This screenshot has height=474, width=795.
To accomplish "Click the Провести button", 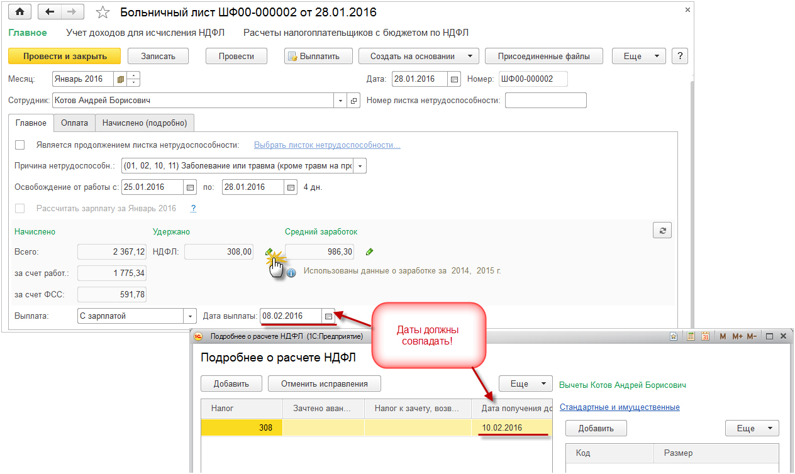I will point(236,56).
